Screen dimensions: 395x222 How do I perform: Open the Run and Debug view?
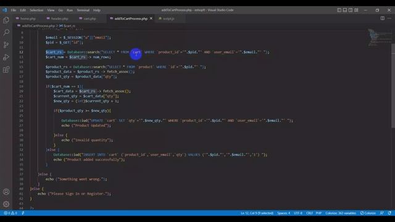click(x=6, y=57)
